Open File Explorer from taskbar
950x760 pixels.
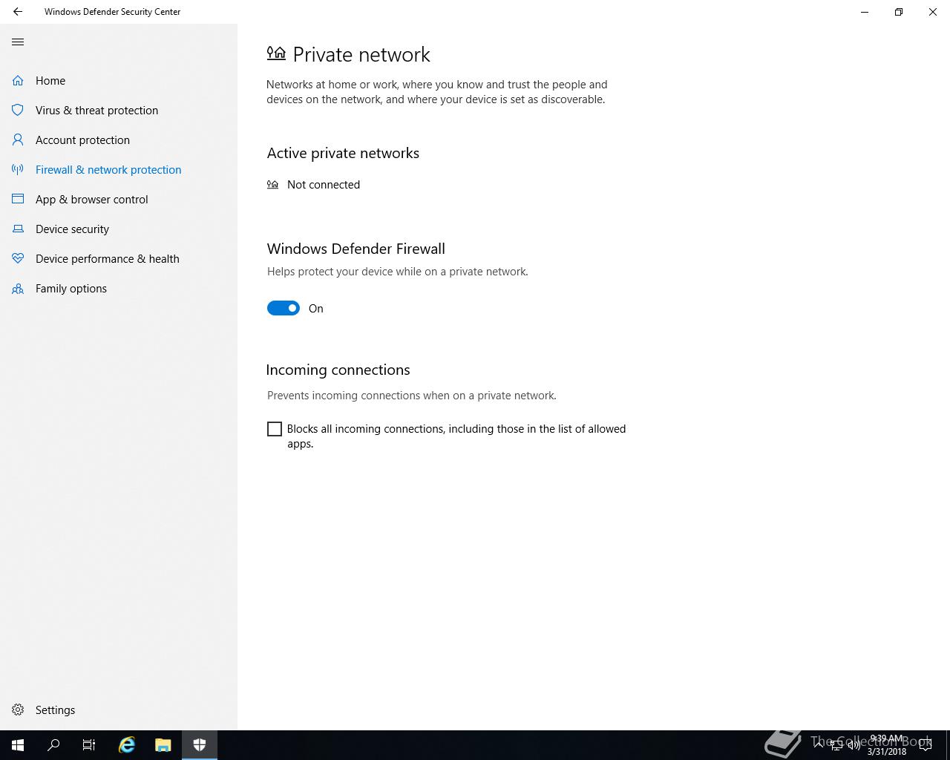click(x=163, y=745)
